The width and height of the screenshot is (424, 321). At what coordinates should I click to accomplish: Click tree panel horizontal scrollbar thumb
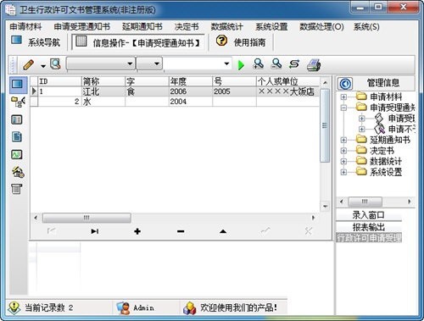365,202
